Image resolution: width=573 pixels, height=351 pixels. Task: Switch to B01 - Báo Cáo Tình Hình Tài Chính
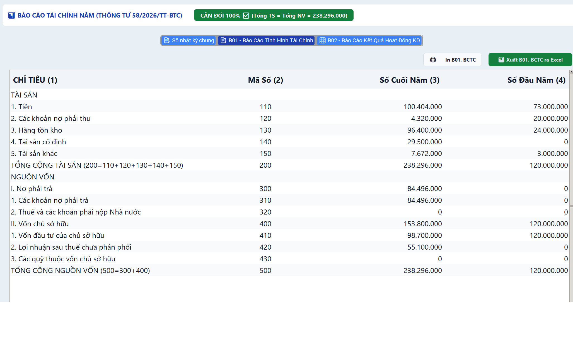pyautogui.click(x=266, y=40)
